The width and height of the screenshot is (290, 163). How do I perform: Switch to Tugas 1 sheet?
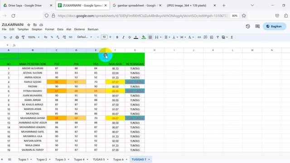point(23,159)
